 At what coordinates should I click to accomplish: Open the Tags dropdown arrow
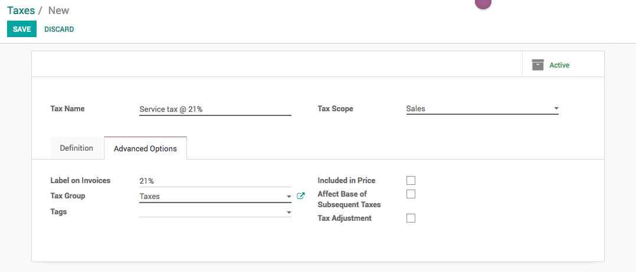click(x=289, y=212)
